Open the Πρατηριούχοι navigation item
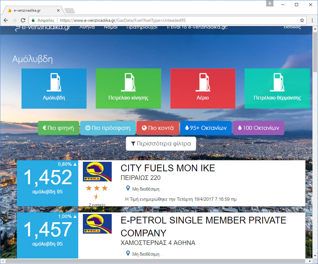Viewport: 318px width, 264px height. (142, 27)
